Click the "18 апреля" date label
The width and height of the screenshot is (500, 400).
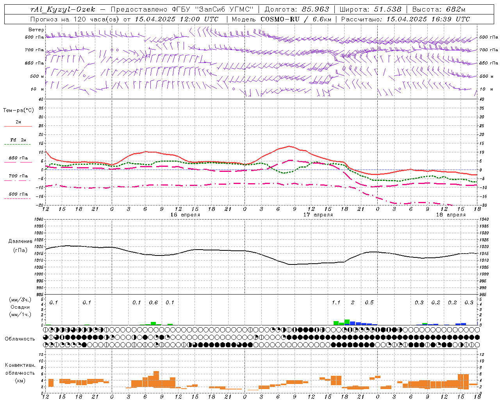[451, 215]
